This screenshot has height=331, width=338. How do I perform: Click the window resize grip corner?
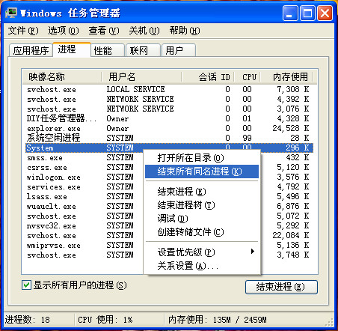330,323
